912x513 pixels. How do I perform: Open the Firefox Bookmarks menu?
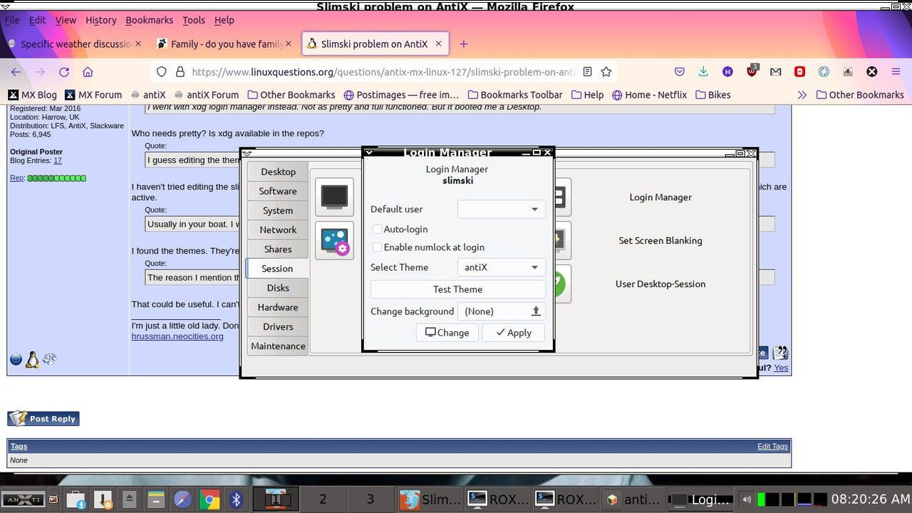click(x=149, y=20)
